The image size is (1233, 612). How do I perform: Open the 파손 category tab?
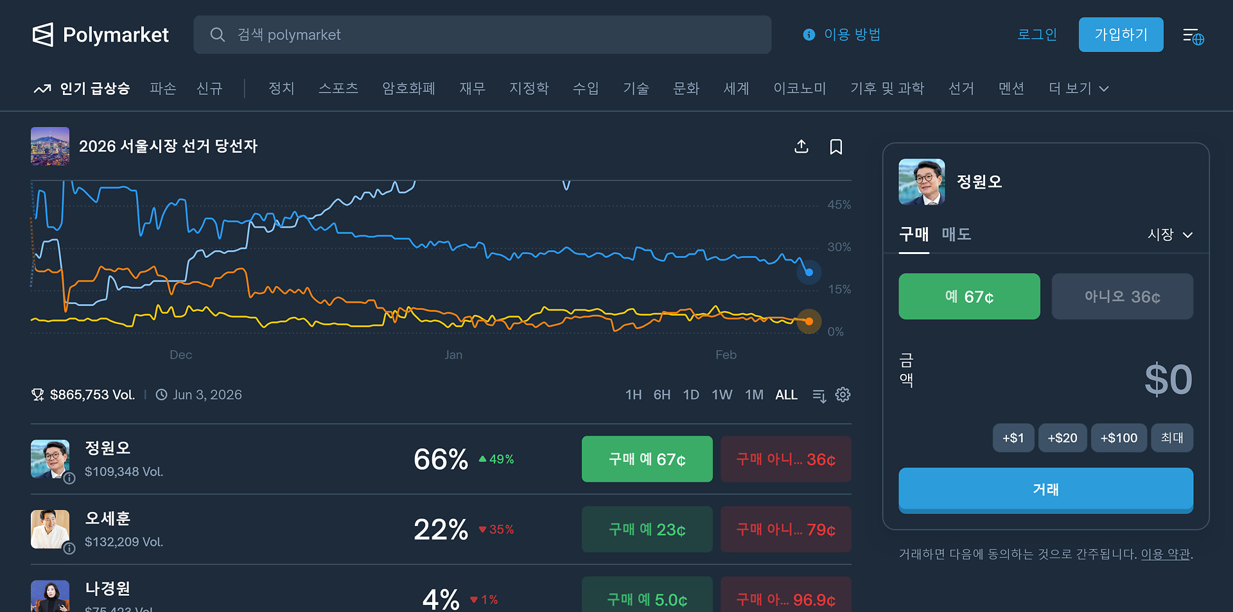[x=163, y=89]
